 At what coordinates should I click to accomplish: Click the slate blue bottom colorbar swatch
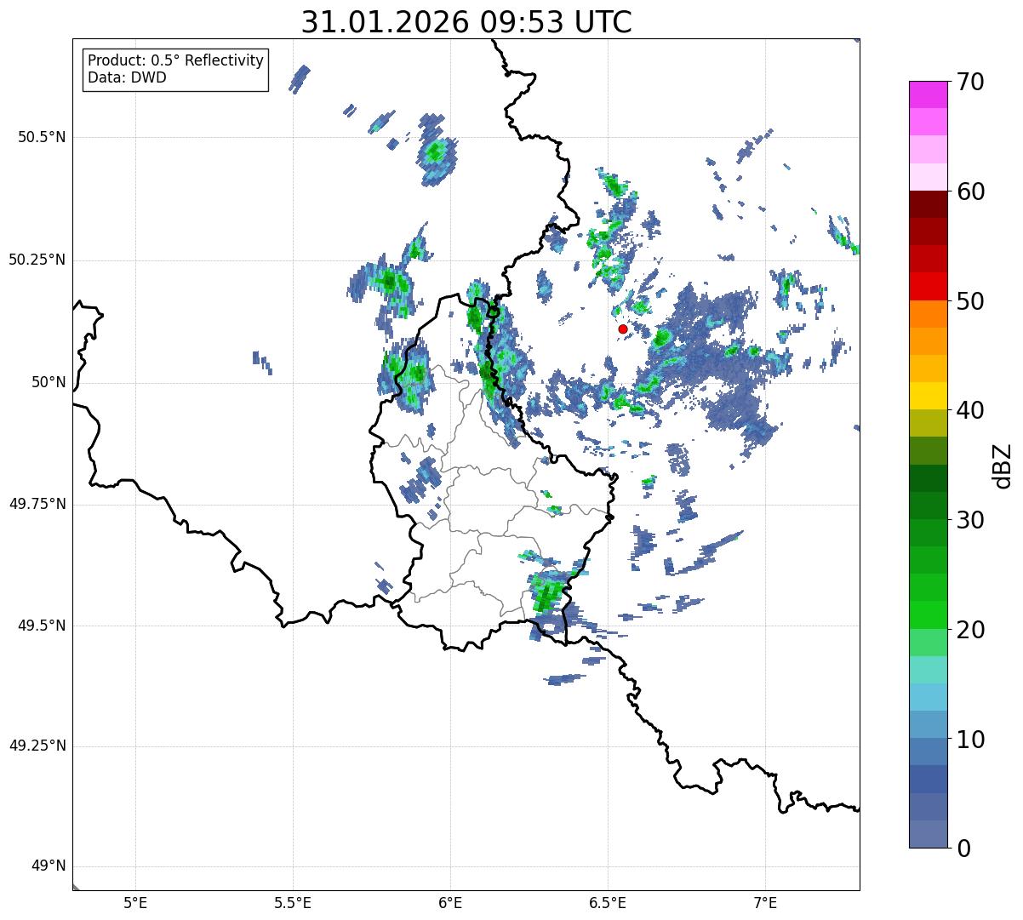pyautogui.click(x=928, y=834)
